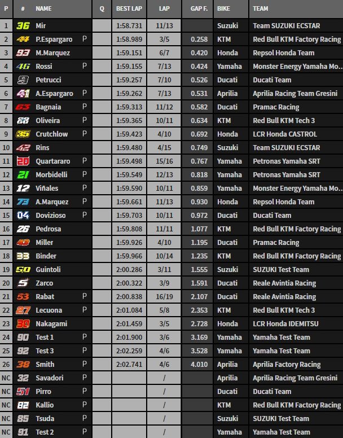Click the NAME column header
This screenshot has height=438, width=343.
click(43, 9)
